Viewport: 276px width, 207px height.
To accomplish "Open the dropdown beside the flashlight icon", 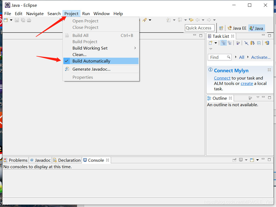I will point(150,20).
